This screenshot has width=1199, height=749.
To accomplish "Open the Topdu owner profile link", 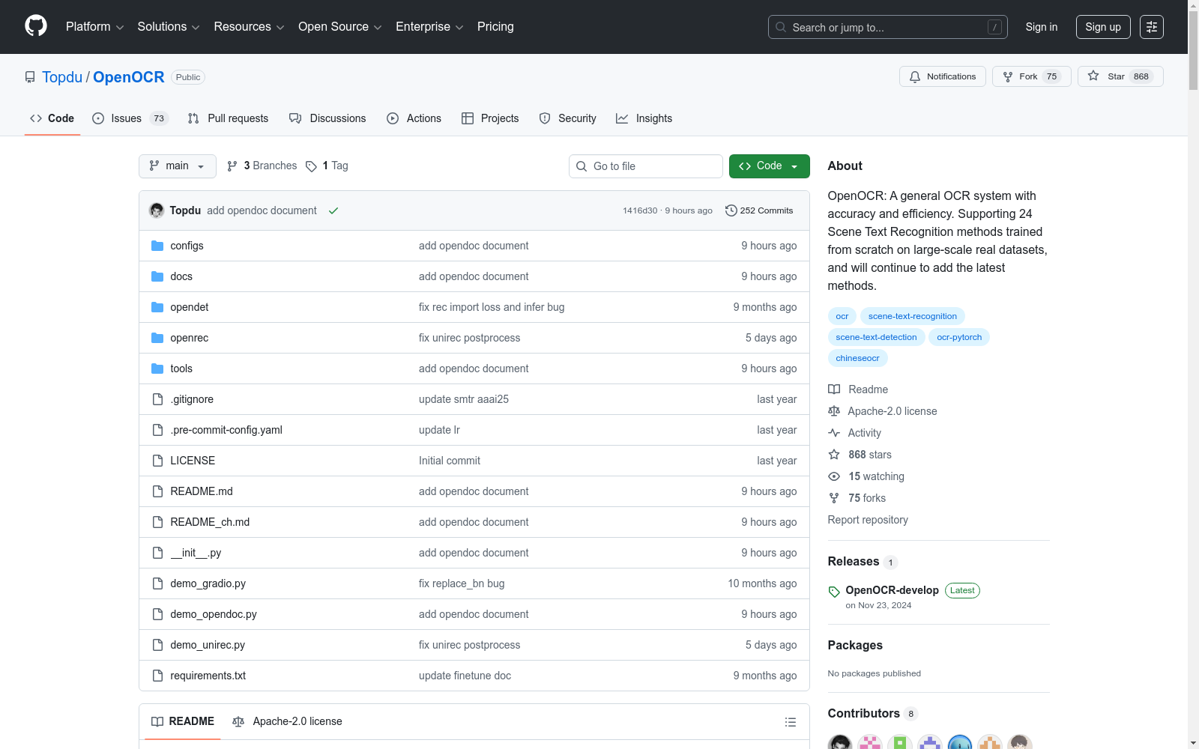I will (62, 77).
